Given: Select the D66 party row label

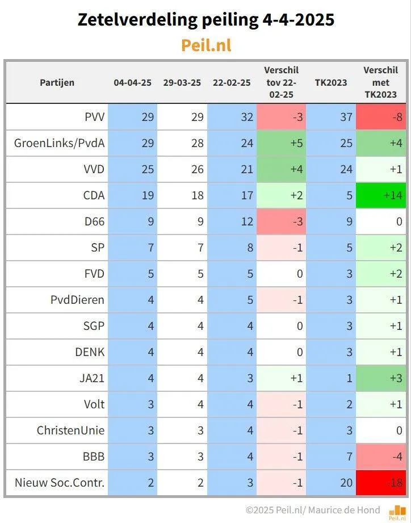Looking at the screenshot, I should [x=95, y=221].
